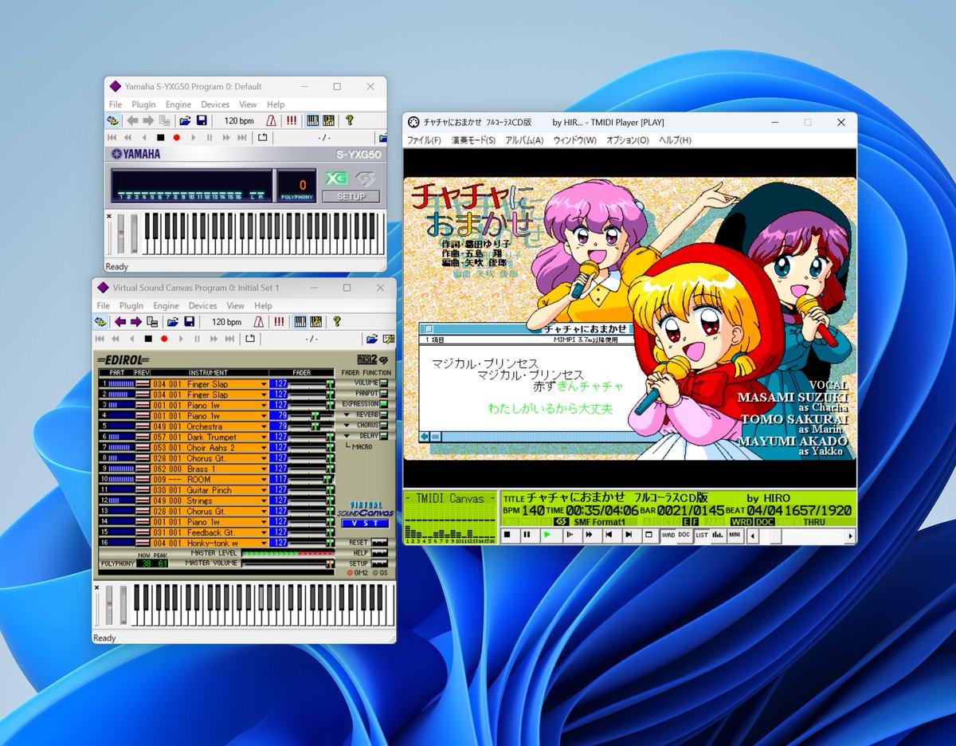Click the record button in the Virtual Sound Canvas transport
The image size is (956, 746).
164,339
